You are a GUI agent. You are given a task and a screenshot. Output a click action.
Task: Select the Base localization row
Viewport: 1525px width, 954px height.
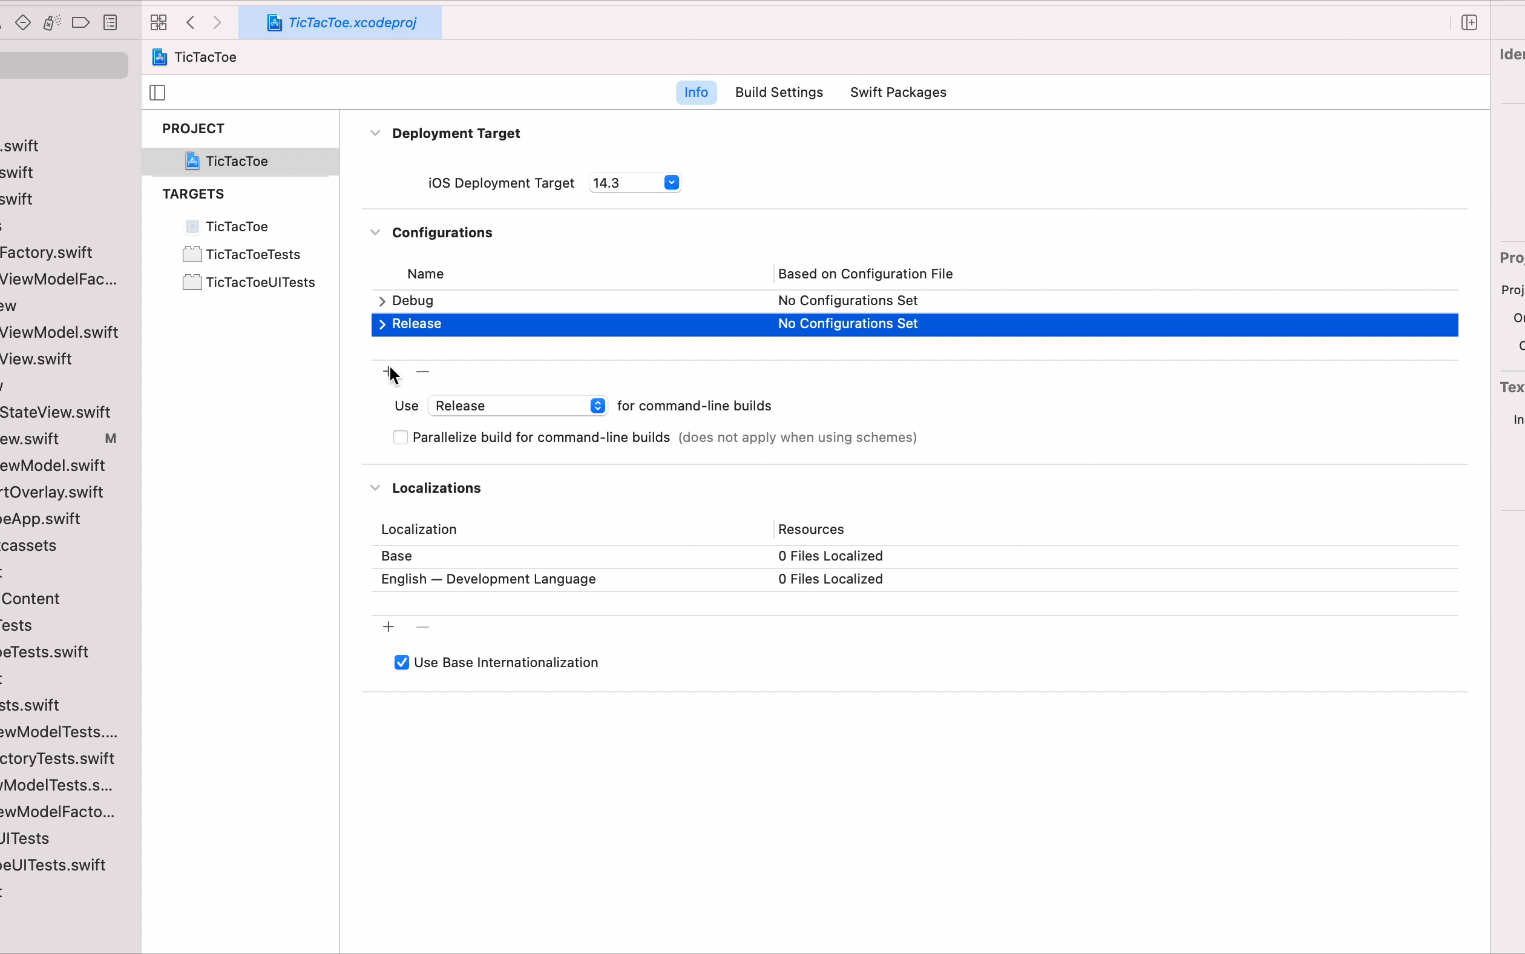(x=914, y=556)
